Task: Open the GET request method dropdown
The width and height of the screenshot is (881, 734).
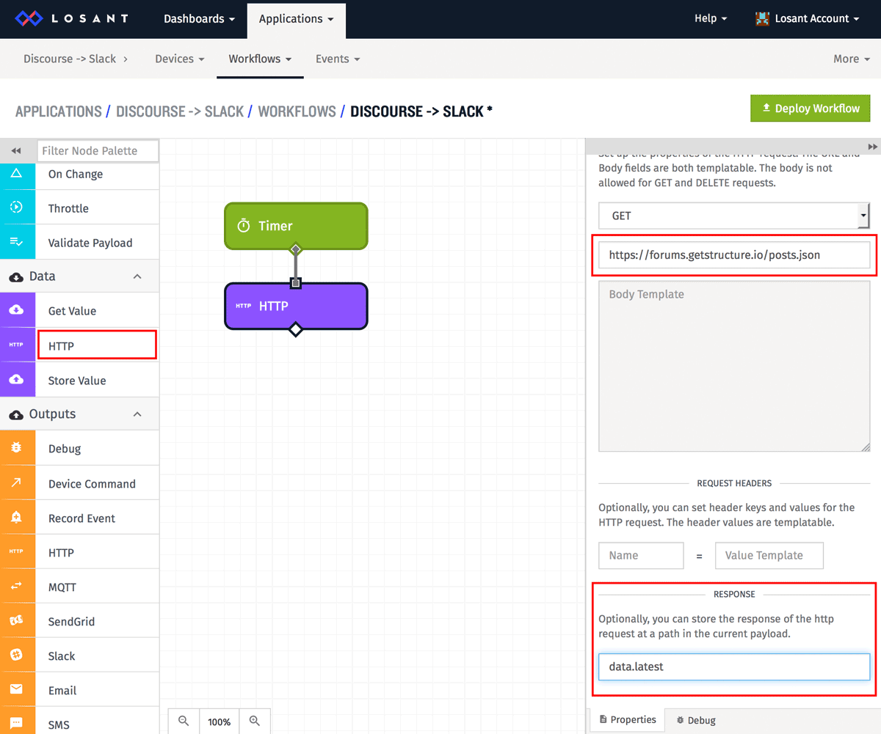Action: click(x=734, y=216)
